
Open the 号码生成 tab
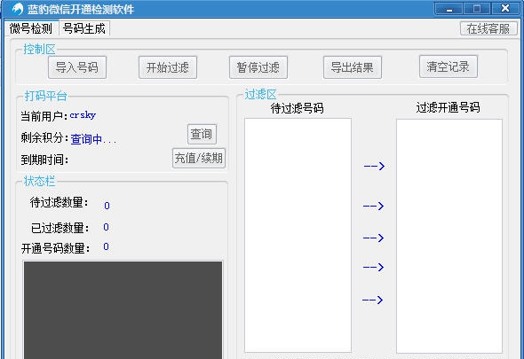point(84,28)
